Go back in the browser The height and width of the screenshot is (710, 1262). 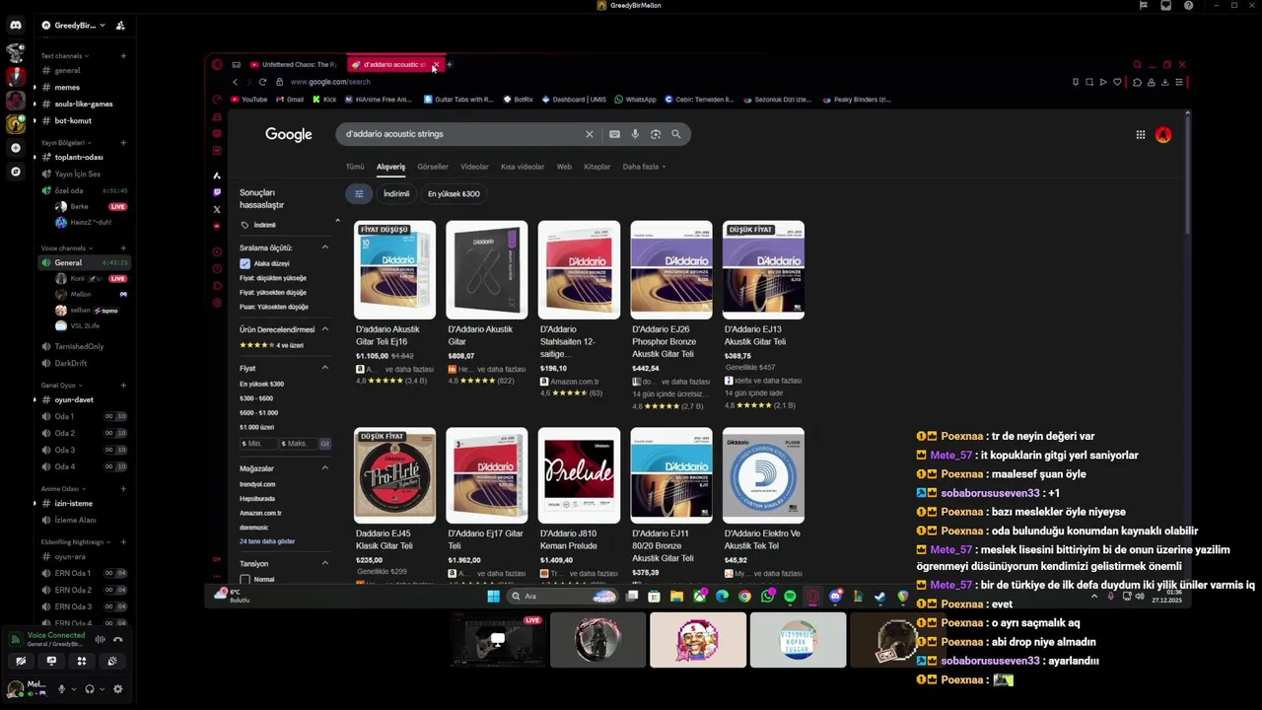235,82
